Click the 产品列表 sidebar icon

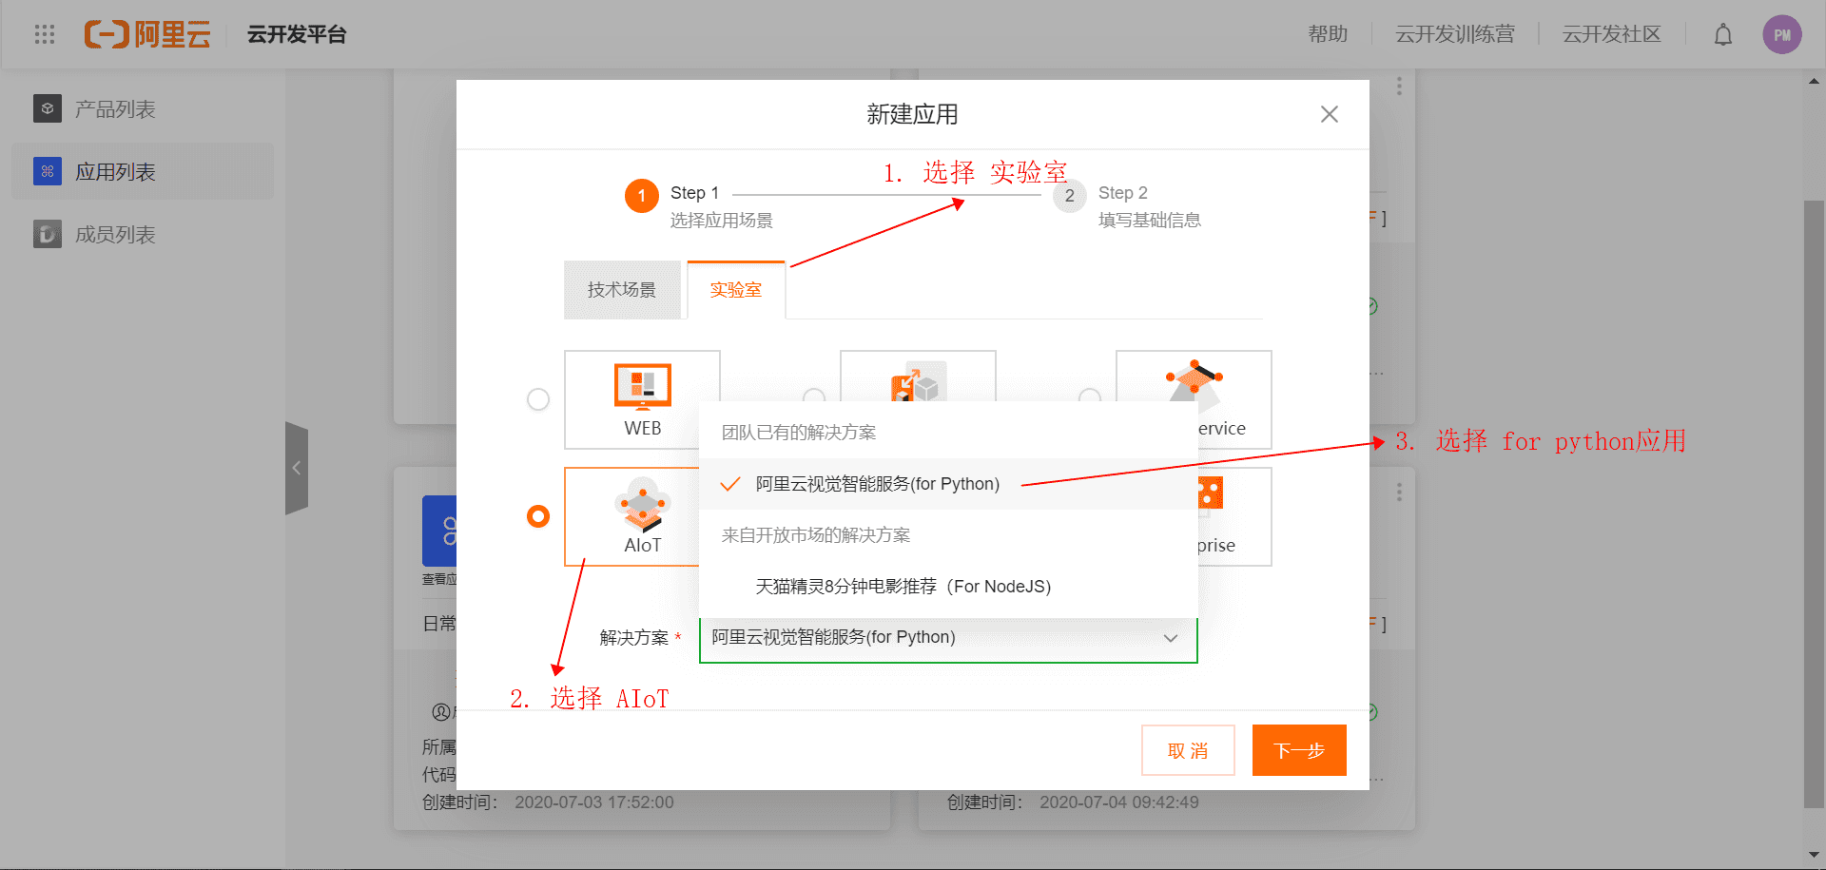click(48, 108)
